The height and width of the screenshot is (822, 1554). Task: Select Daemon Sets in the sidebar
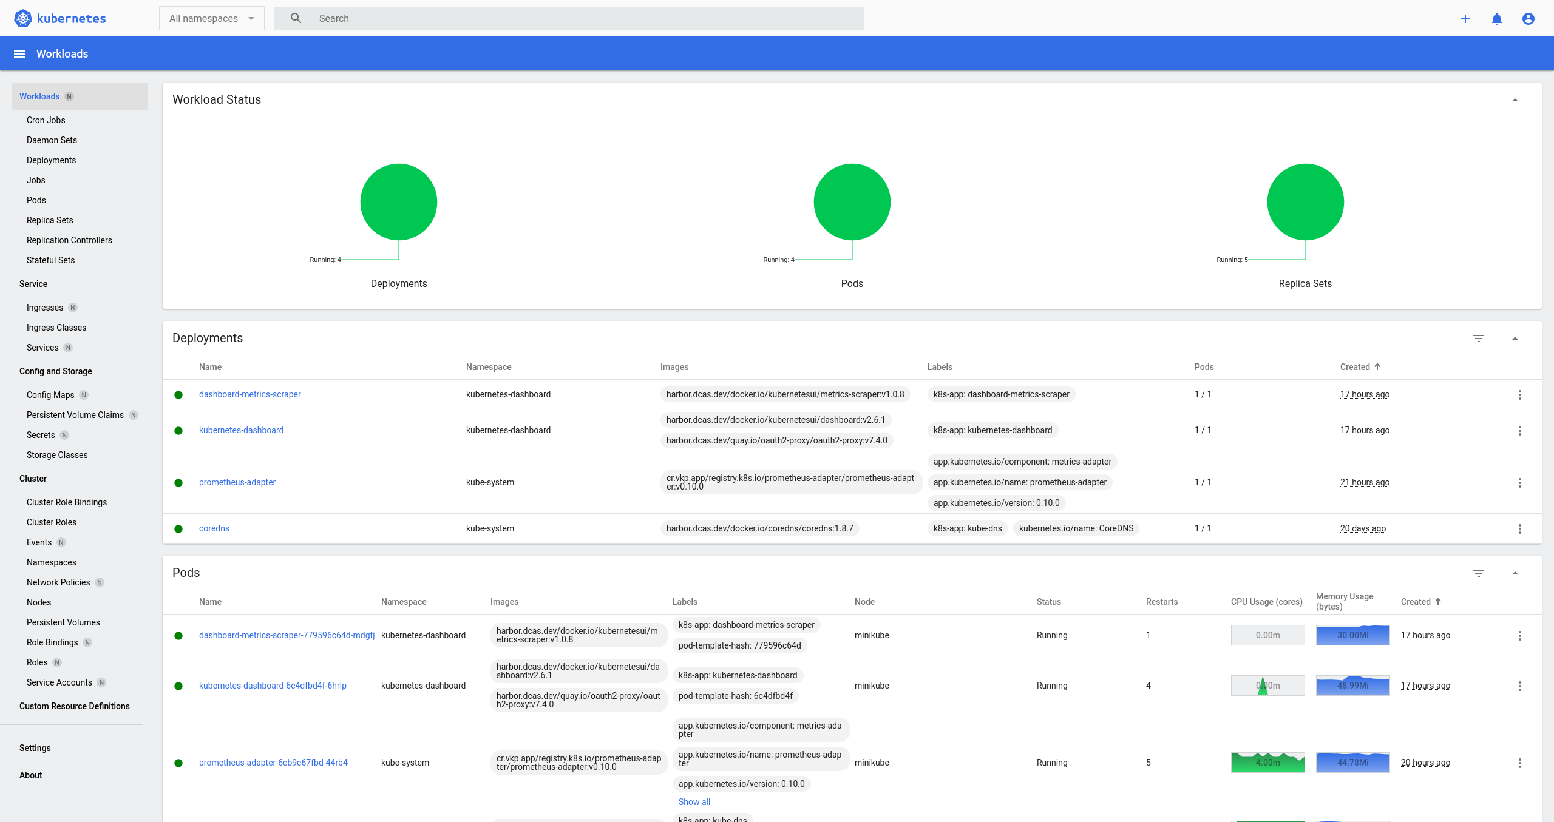(x=52, y=140)
